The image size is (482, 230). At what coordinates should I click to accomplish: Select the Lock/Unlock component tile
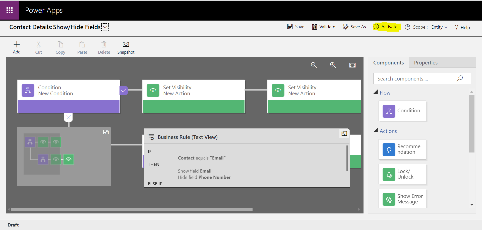402,174
